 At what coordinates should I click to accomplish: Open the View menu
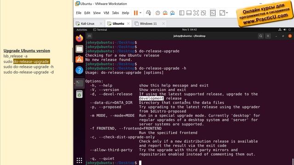click(97, 13)
